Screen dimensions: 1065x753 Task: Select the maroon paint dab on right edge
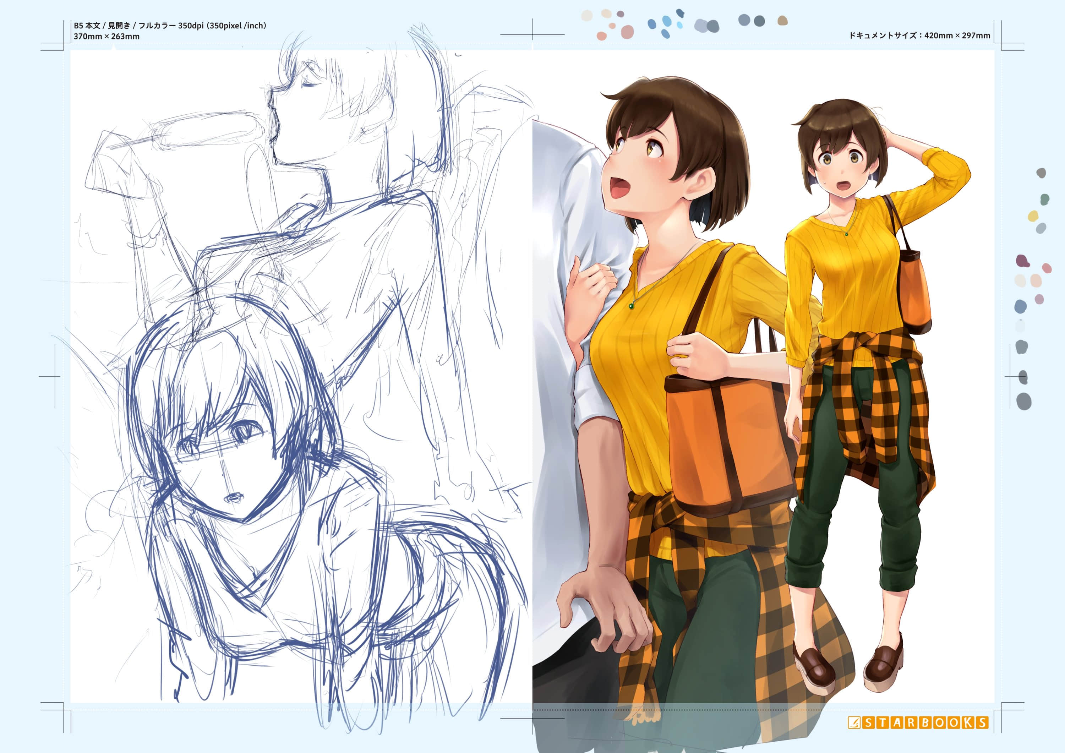(1022, 261)
